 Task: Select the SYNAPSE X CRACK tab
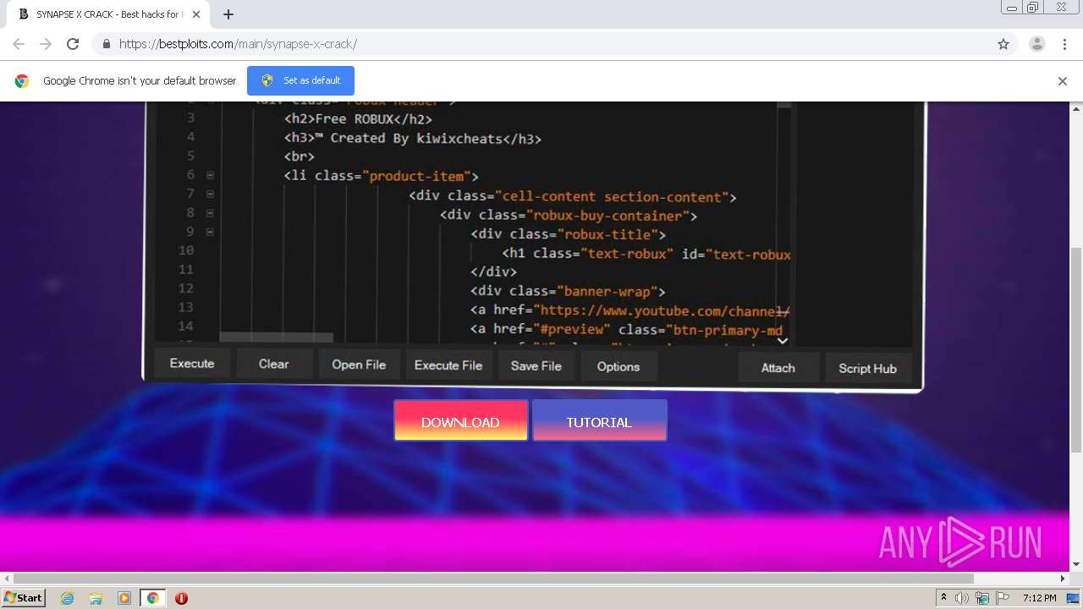point(107,14)
